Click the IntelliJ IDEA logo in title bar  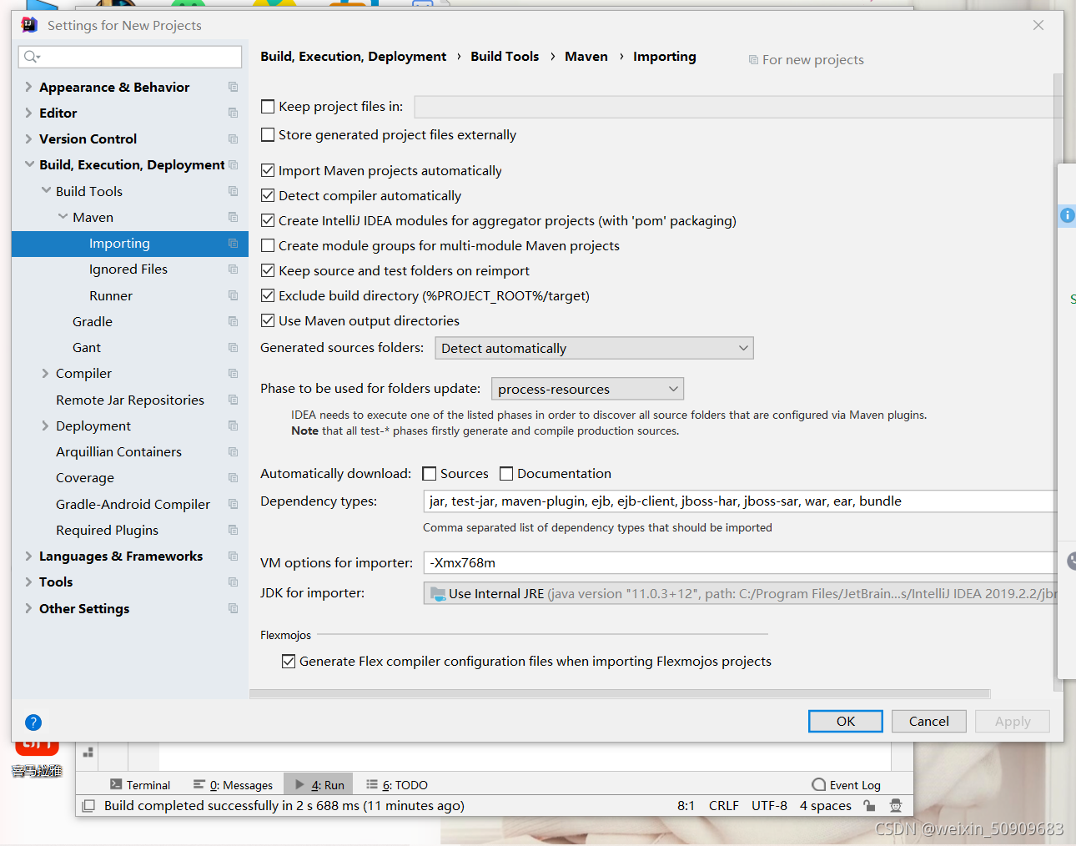[29, 25]
